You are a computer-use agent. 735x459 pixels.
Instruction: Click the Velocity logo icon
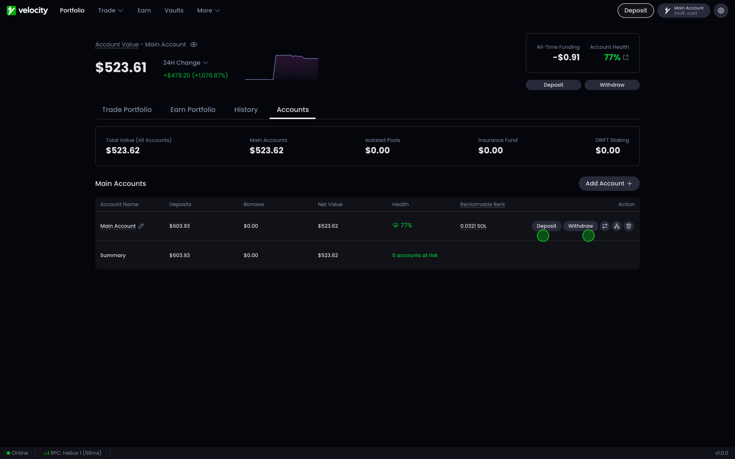pos(11,11)
